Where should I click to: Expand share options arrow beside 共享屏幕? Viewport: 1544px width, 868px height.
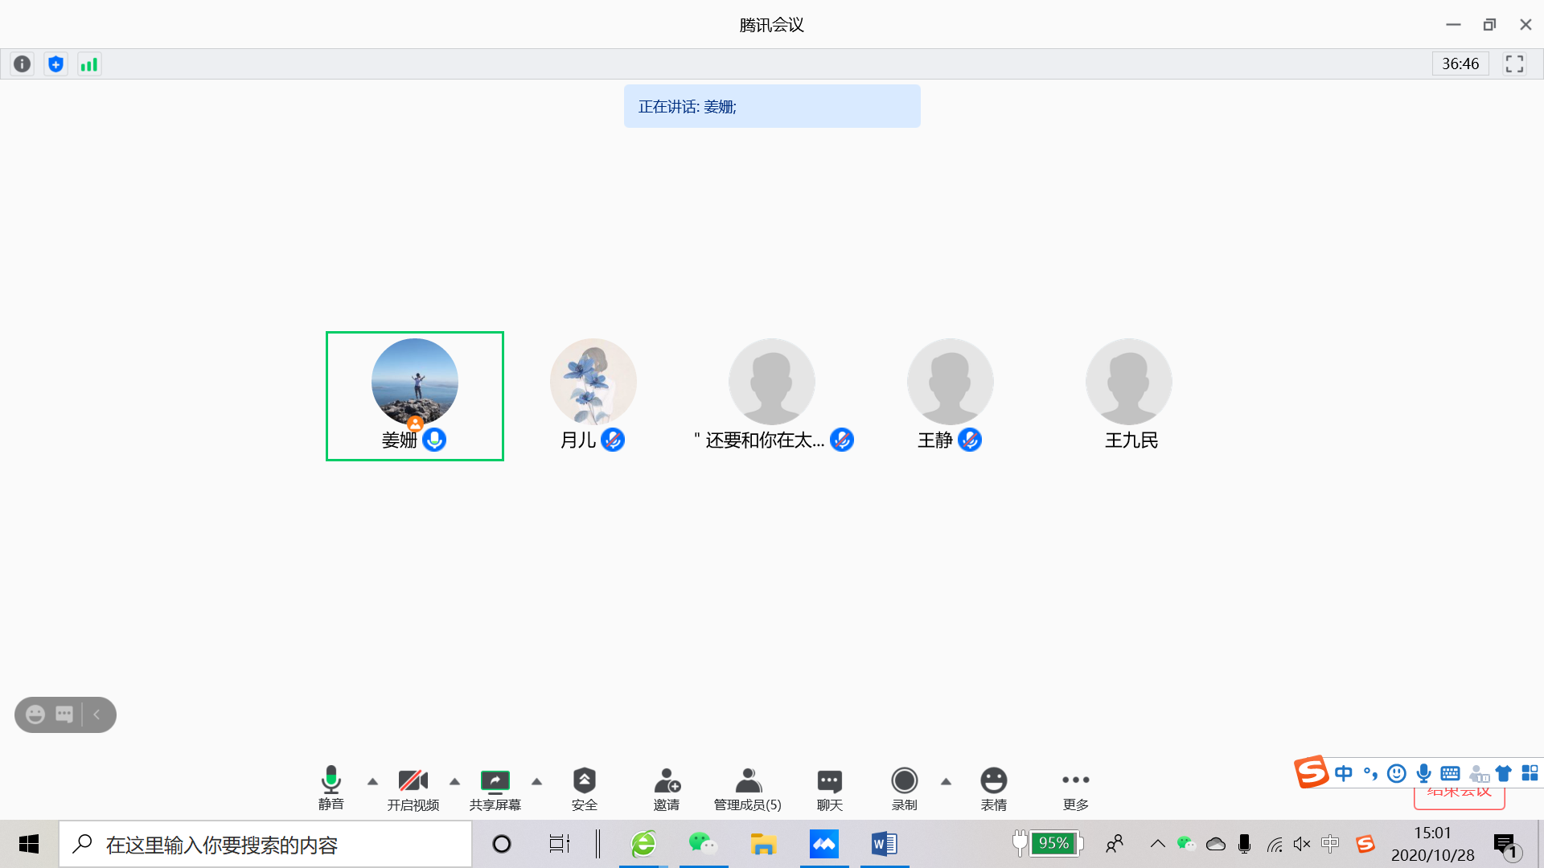click(536, 781)
